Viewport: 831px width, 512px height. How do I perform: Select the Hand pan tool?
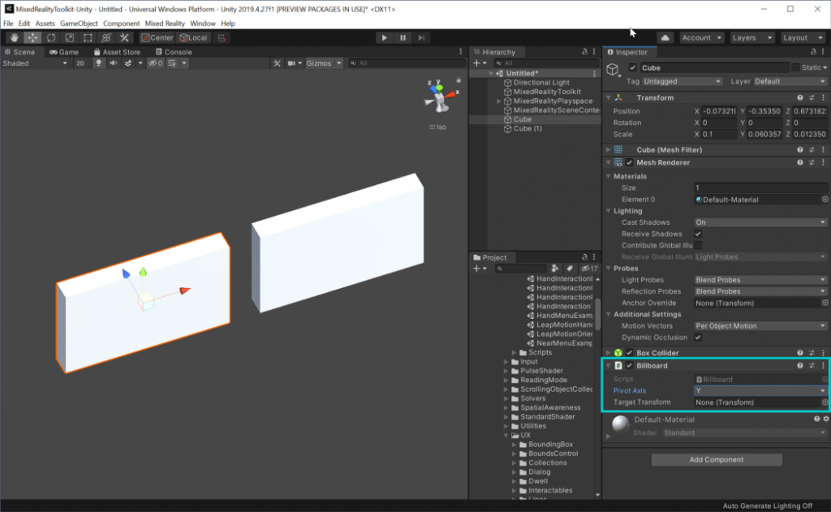point(14,37)
